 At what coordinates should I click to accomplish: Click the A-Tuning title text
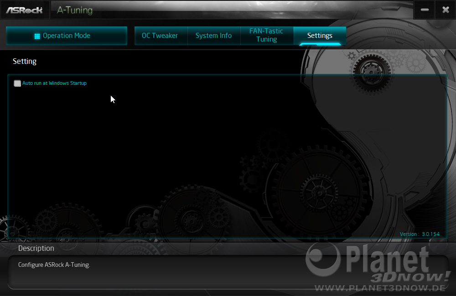75,10
